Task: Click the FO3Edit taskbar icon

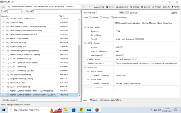Action: (x=97, y=110)
